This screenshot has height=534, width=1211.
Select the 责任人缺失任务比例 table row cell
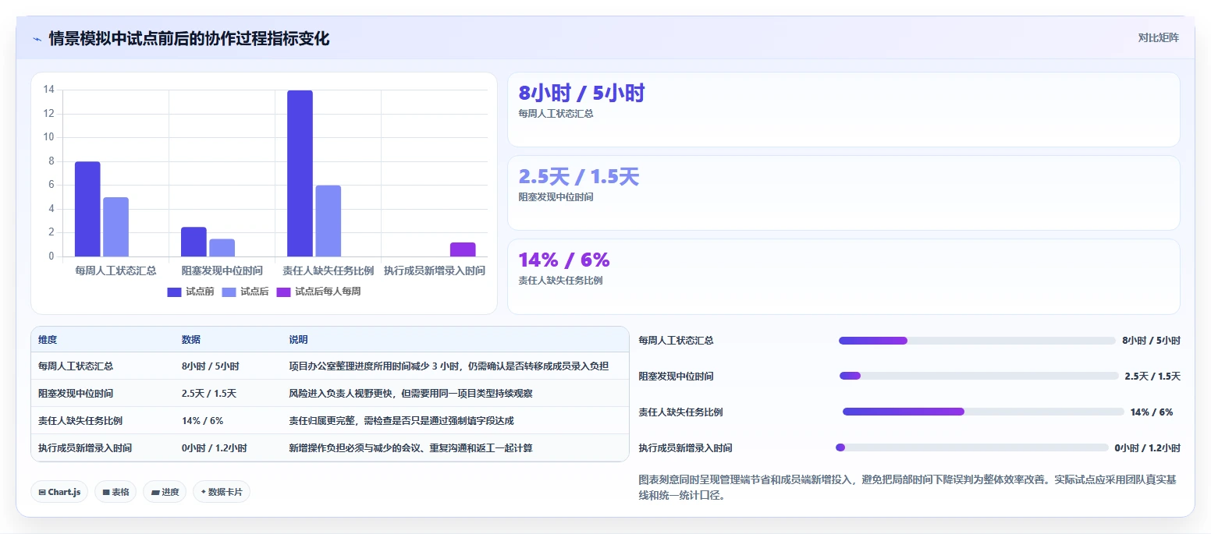(80, 421)
